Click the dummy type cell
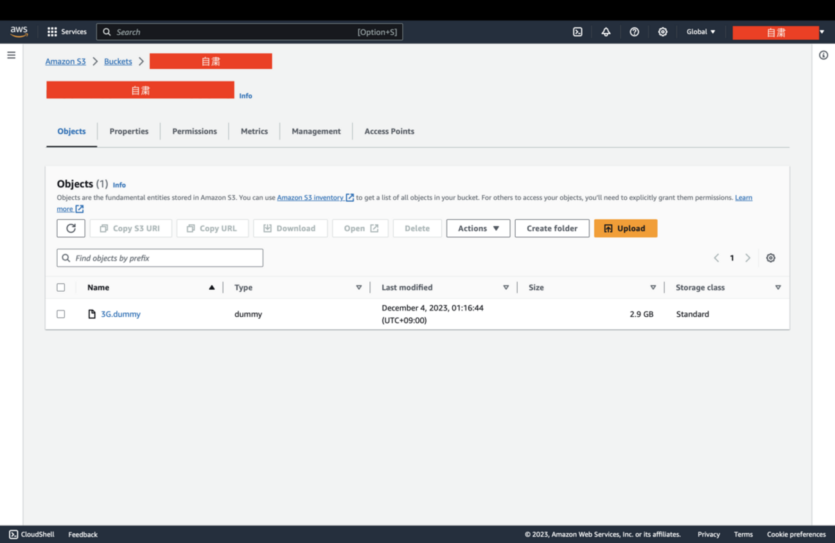This screenshot has width=835, height=543. click(248, 314)
